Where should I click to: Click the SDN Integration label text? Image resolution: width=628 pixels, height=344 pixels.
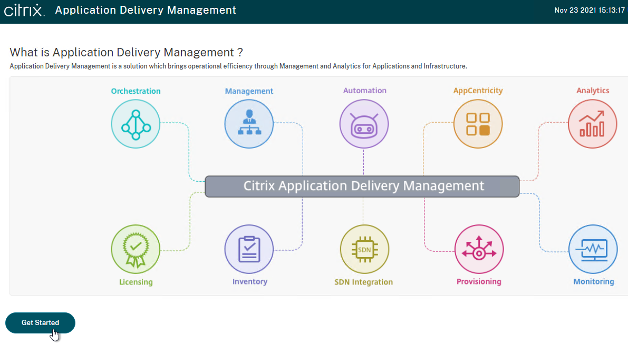[x=364, y=282]
